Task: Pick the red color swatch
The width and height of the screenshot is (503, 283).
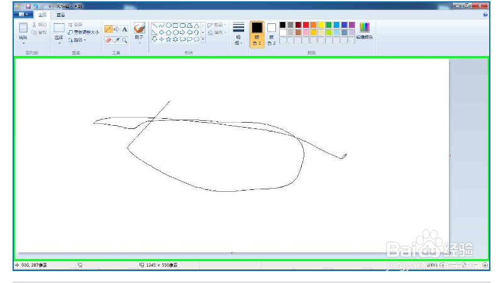Action: (x=306, y=25)
